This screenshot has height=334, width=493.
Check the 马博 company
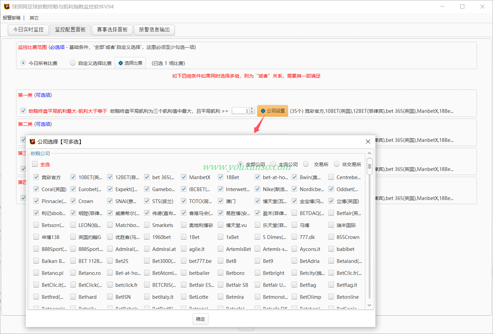coord(294,225)
